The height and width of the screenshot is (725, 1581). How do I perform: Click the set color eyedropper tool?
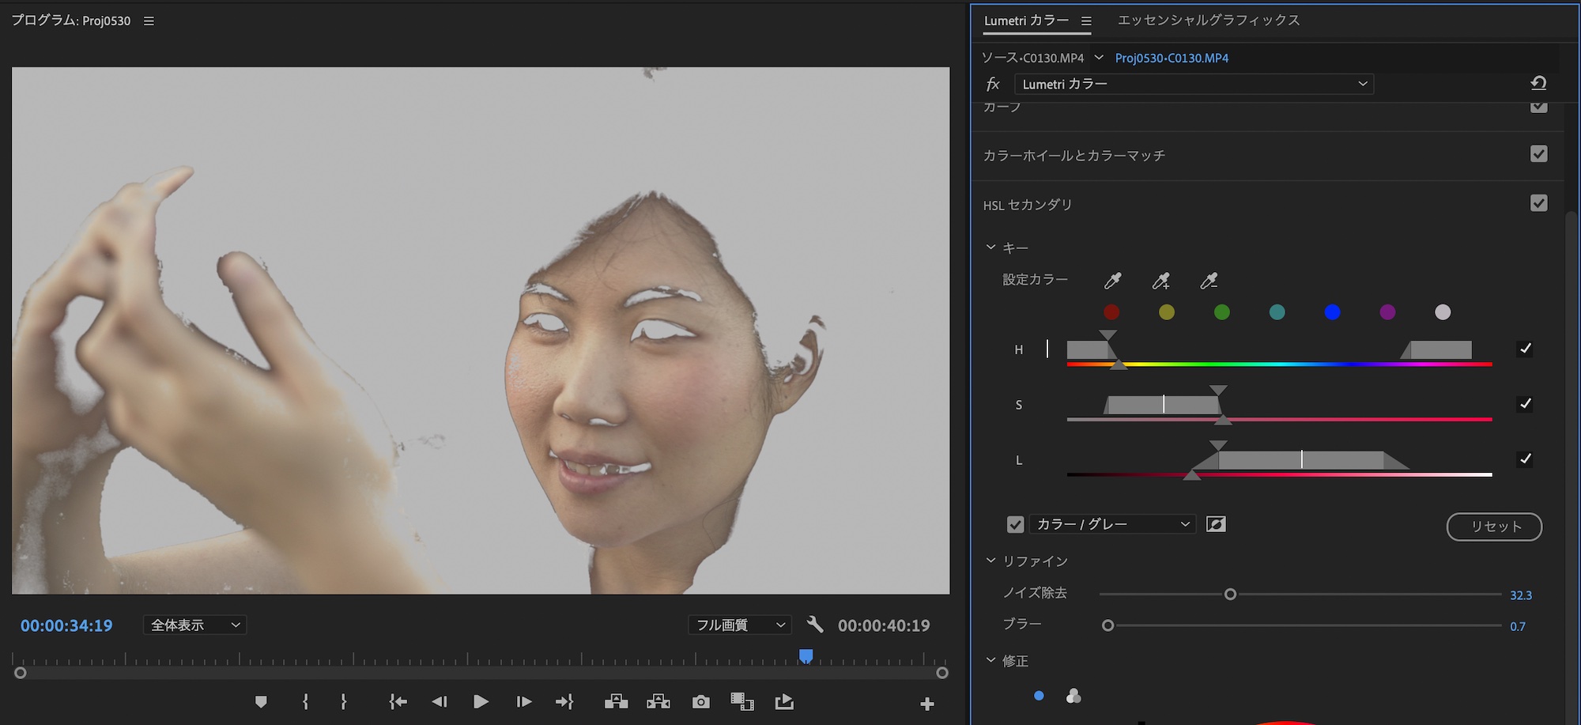click(x=1112, y=281)
